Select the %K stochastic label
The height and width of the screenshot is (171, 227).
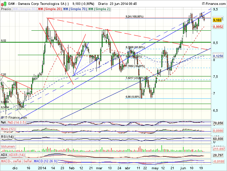(3, 122)
